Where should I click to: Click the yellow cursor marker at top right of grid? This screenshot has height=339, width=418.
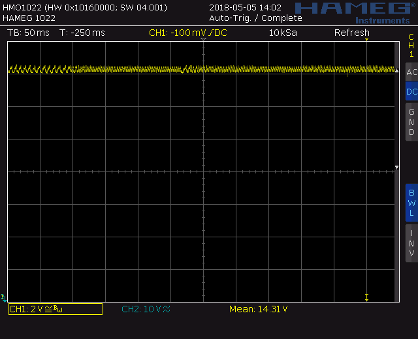367,41
